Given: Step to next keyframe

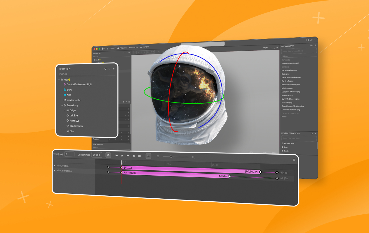Looking at the screenshot, I should tap(134, 156).
